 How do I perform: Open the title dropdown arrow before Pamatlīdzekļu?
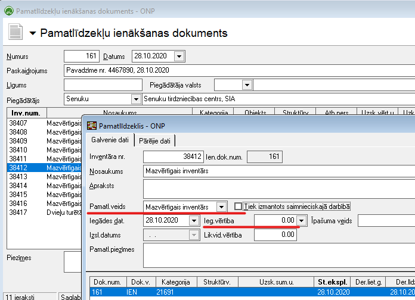tap(33, 33)
